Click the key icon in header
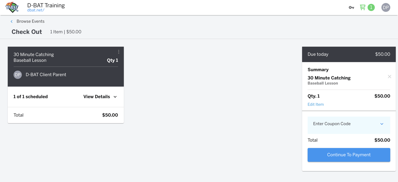 pos(351,7)
